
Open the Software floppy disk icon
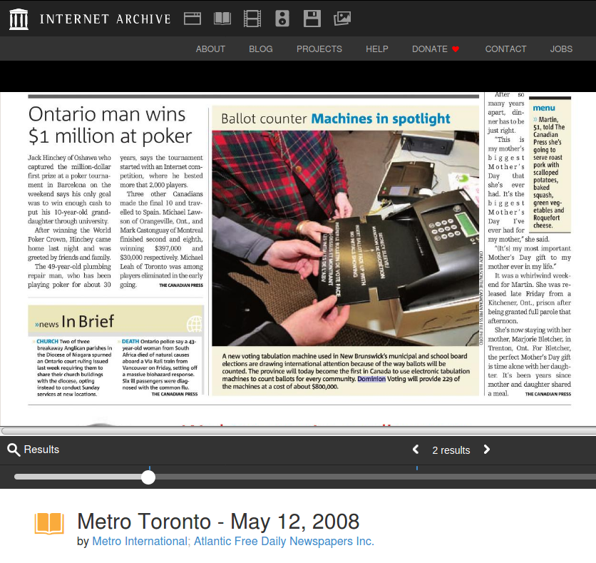[312, 19]
